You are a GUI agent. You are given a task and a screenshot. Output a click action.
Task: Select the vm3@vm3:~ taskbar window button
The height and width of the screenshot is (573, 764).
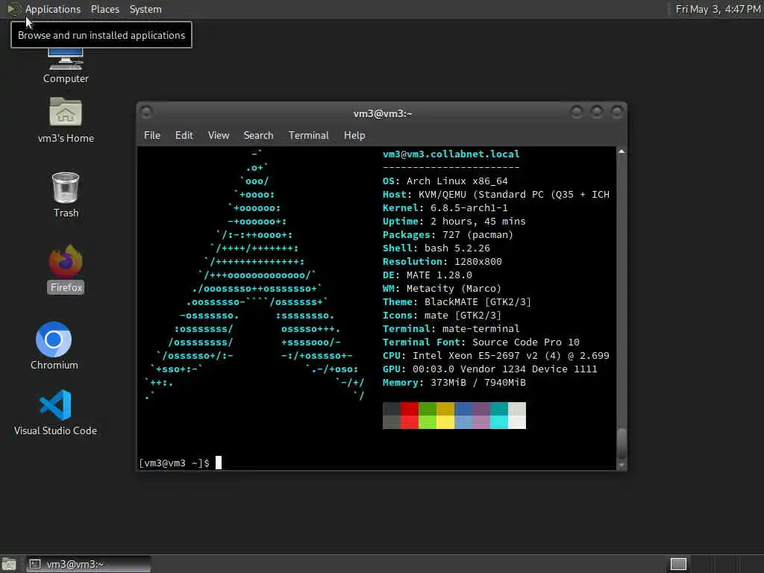click(x=88, y=564)
